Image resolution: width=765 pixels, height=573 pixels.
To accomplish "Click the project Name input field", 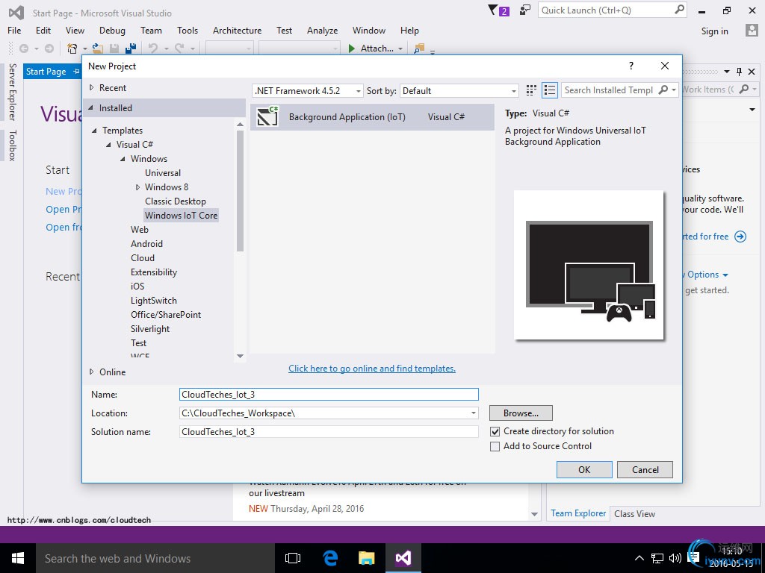I will coord(329,395).
